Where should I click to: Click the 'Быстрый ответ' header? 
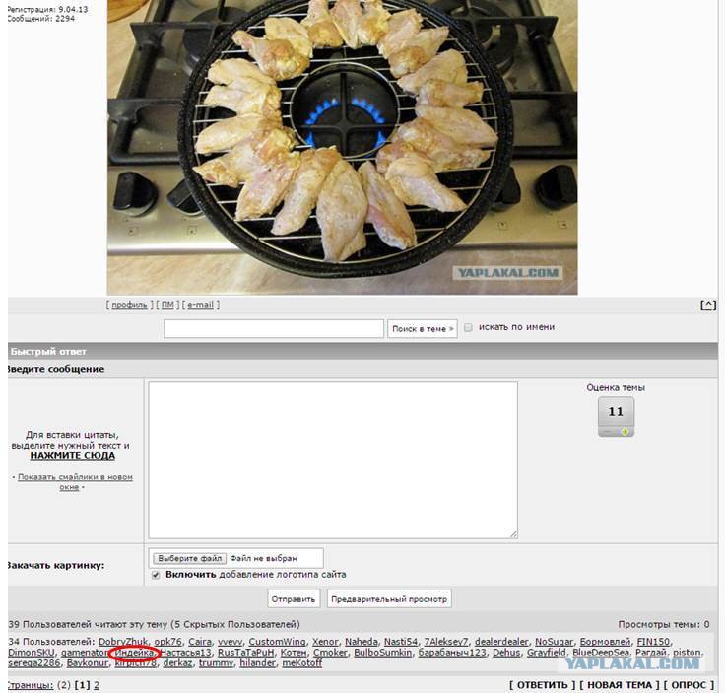48,352
